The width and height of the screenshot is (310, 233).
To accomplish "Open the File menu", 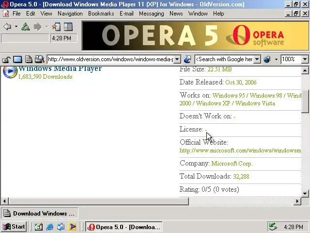I will 16,14.
